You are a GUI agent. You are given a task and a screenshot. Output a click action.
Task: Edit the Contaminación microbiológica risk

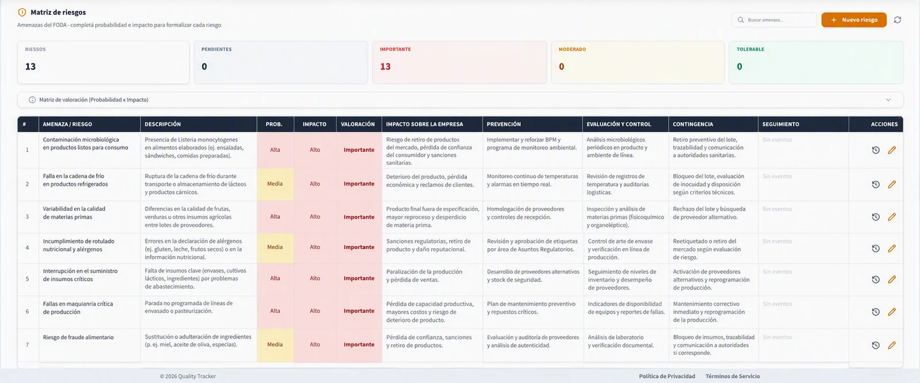[x=892, y=150]
